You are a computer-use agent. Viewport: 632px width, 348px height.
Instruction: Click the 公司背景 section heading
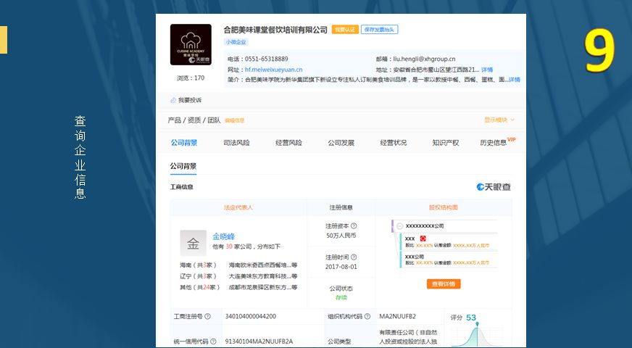click(x=183, y=166)
